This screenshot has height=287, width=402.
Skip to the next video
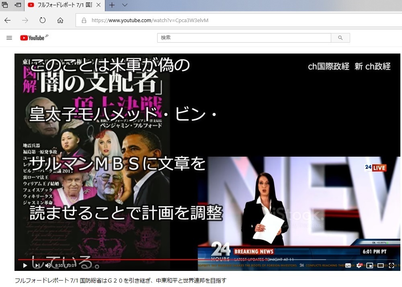click(37, 265)
